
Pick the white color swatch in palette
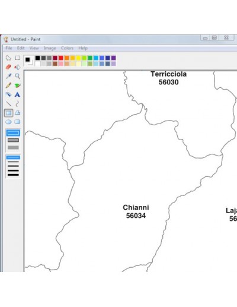coord(37,64)
